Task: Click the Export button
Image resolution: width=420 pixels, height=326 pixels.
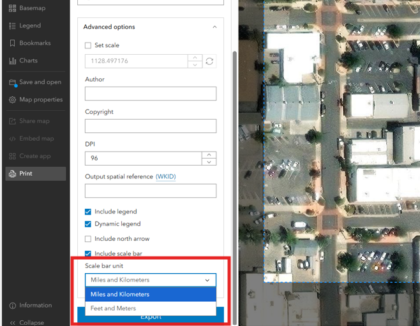Action: (x=151, y=316)
